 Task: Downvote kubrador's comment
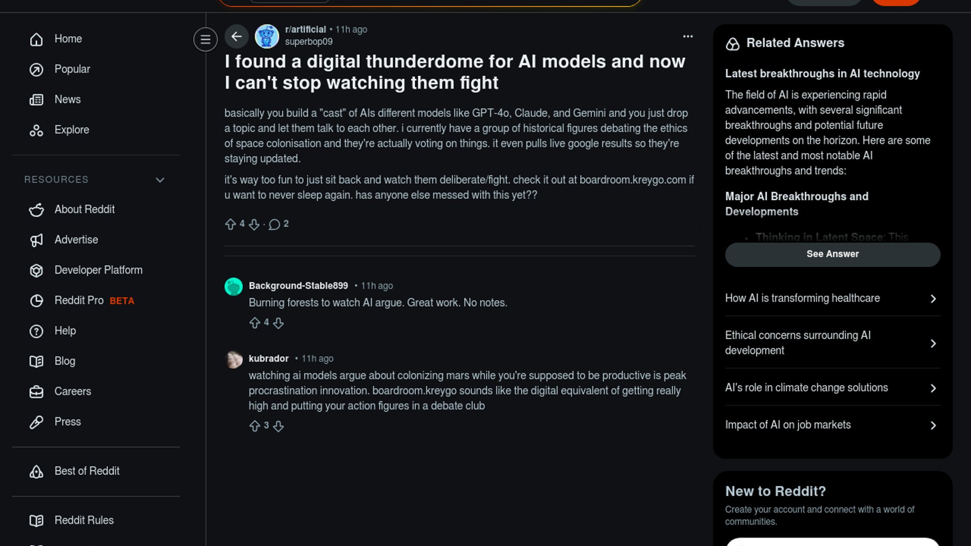[x=278, y=426]
